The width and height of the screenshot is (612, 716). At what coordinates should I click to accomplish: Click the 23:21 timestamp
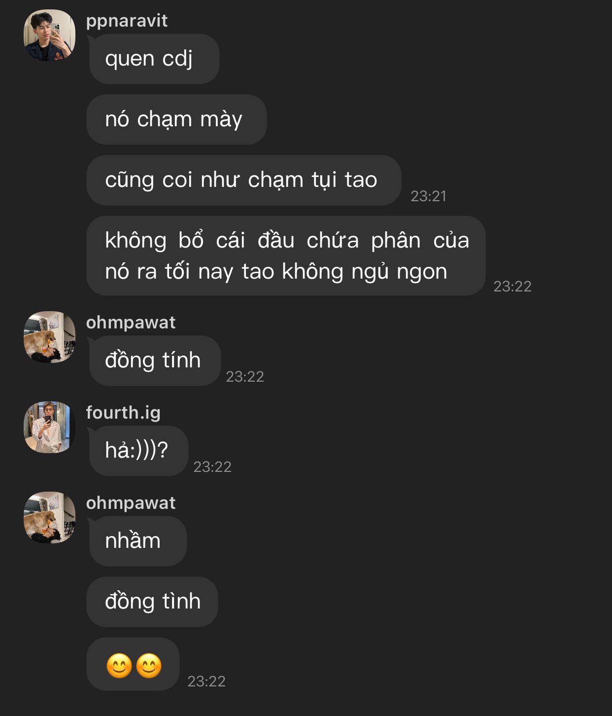coord(429,196)
